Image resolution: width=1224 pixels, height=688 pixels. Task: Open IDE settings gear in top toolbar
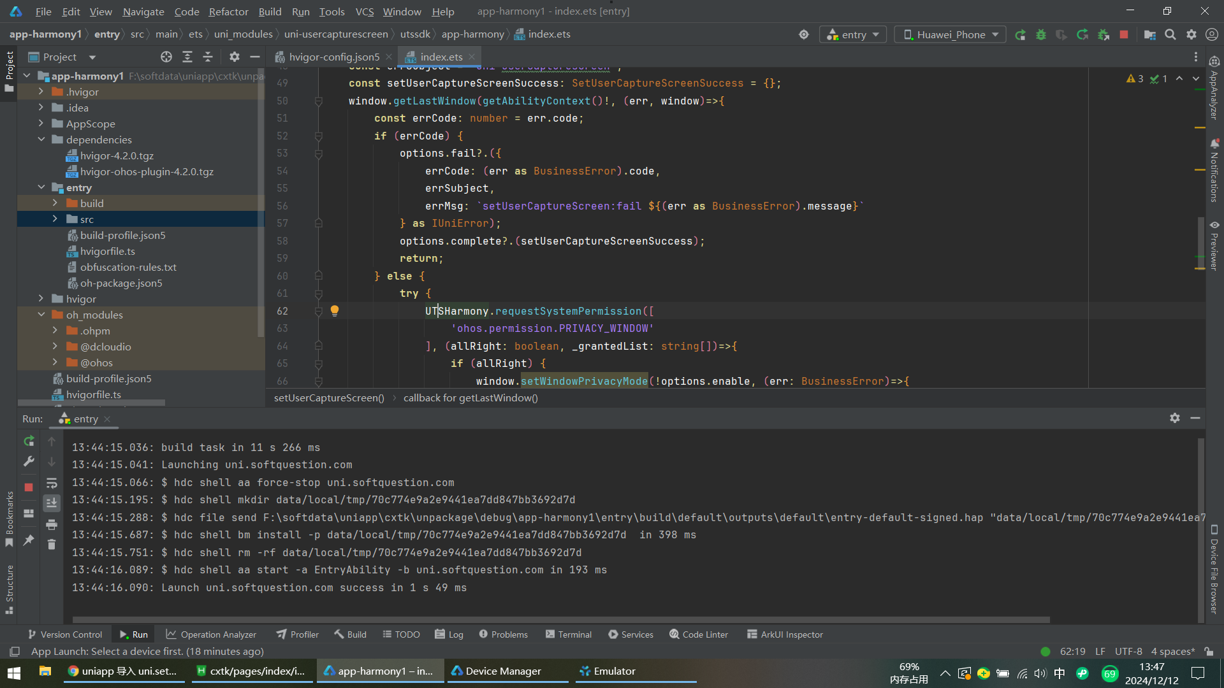point(1191,34)
